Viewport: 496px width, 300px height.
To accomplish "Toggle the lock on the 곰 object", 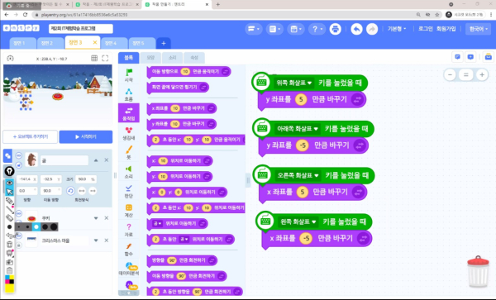I will coord(19,164).
